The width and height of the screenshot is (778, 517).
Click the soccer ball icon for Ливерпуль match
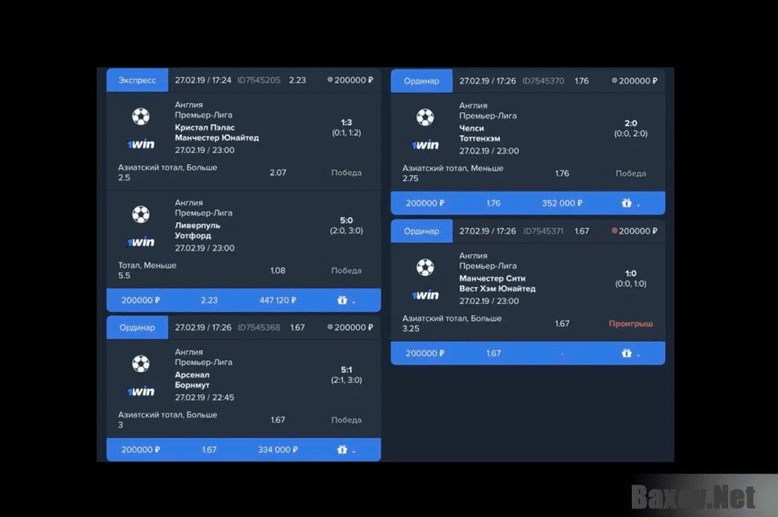point(141,215)
